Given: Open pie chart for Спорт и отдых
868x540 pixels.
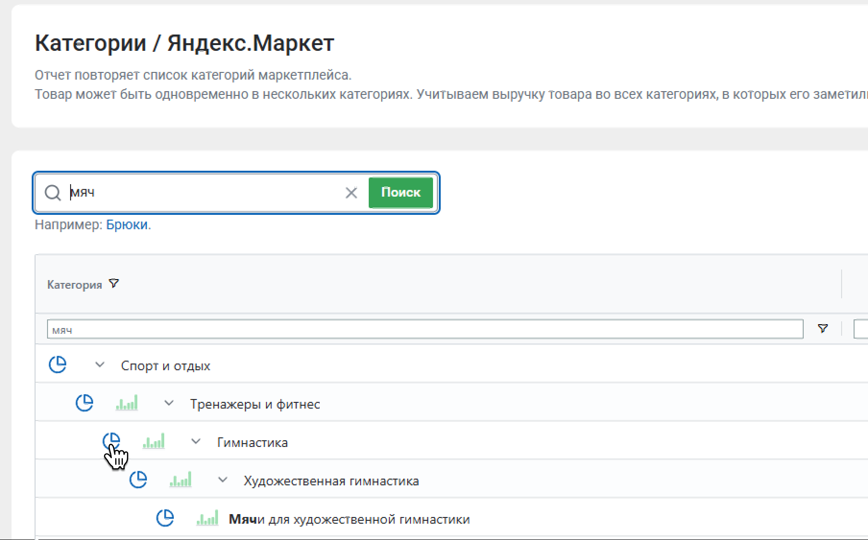Looking at the screenshot, I should click(x=58, y=364).
